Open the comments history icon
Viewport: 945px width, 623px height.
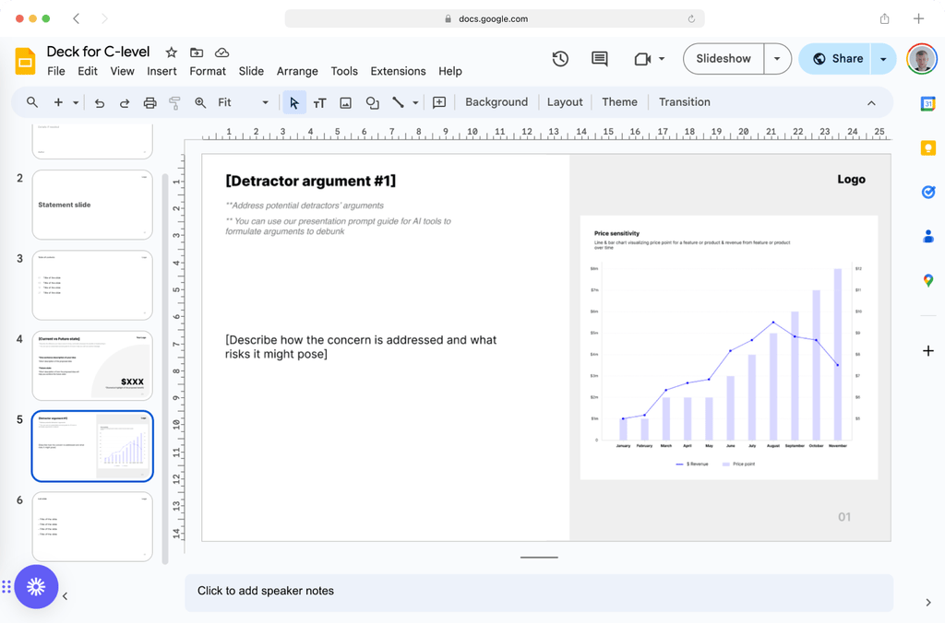(x=600, y=59)
